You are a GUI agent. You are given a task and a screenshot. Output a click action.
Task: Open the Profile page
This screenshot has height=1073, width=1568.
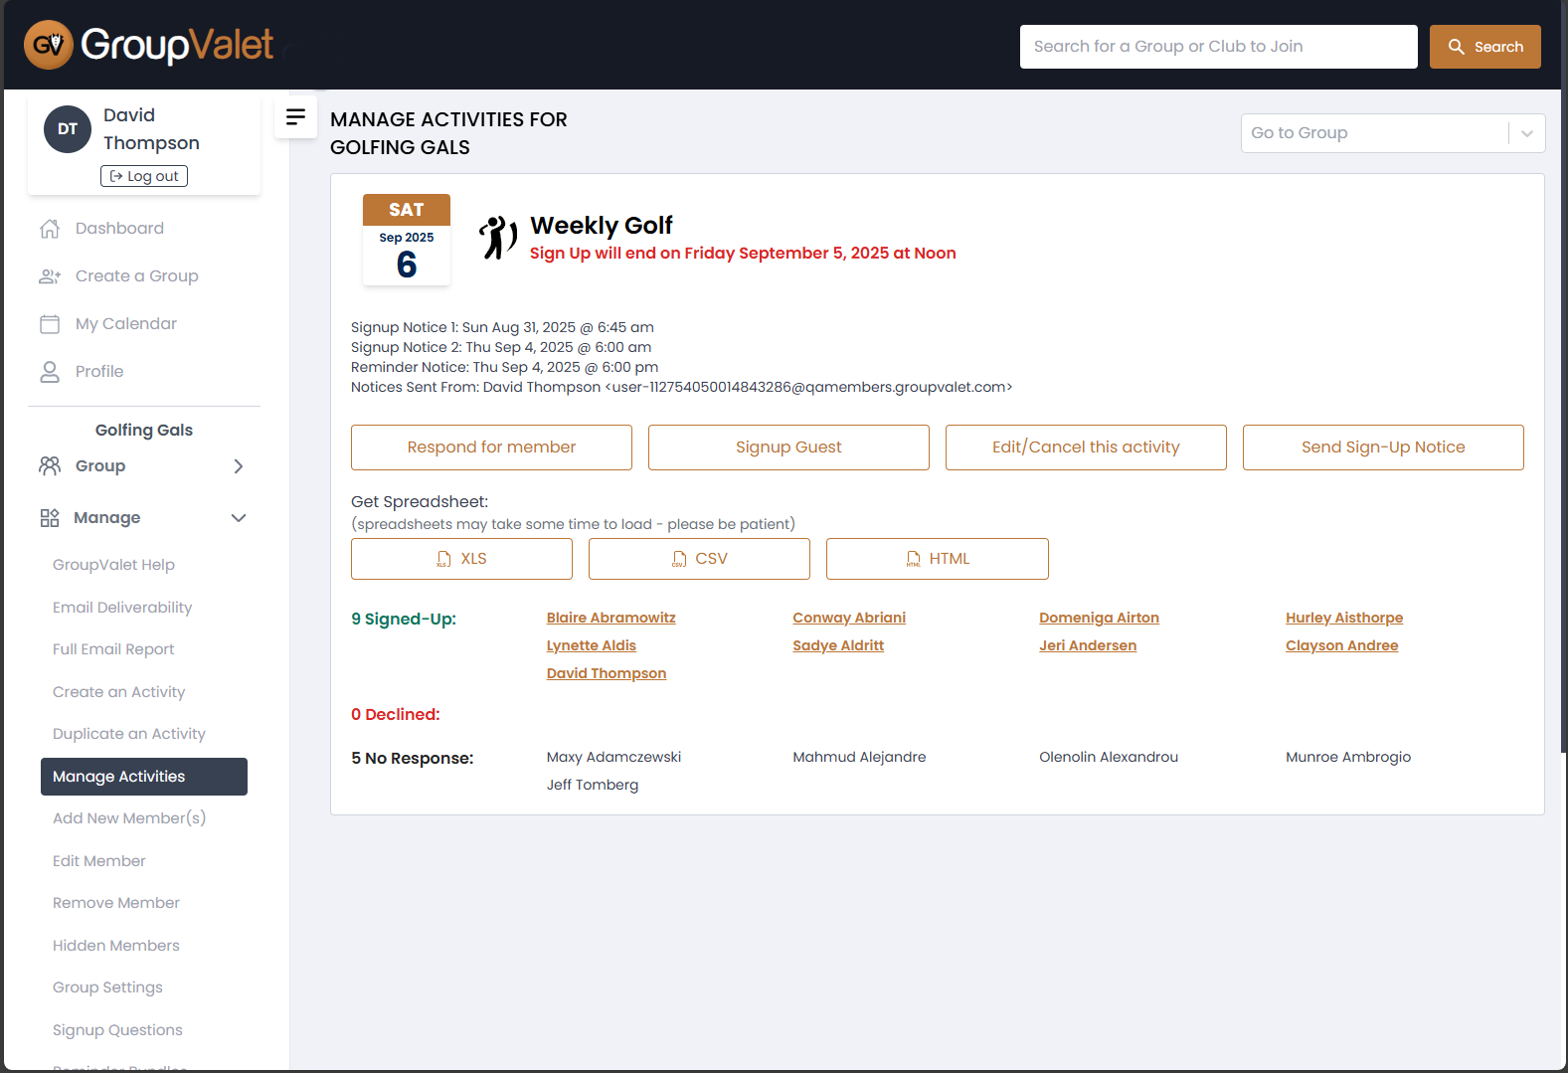[98, 372]
